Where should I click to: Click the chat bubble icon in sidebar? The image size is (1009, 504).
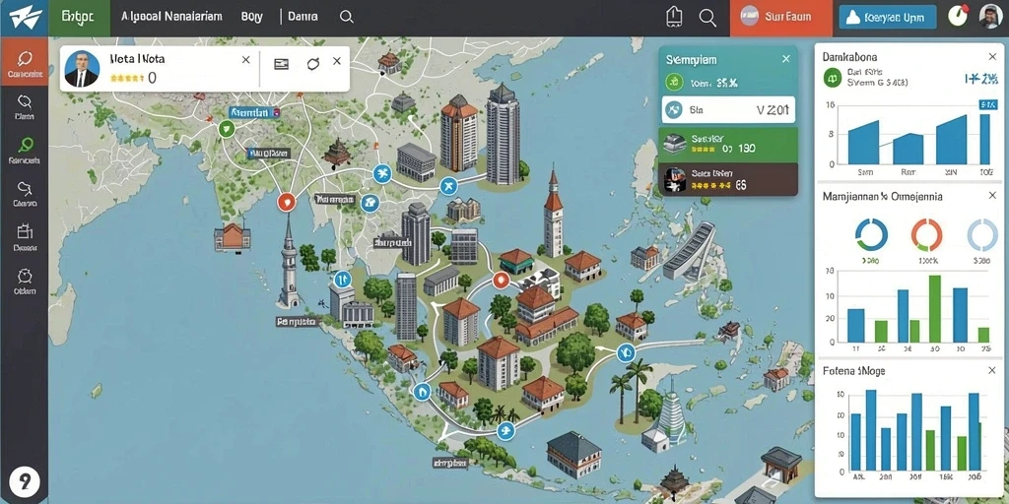pos(25,58)
